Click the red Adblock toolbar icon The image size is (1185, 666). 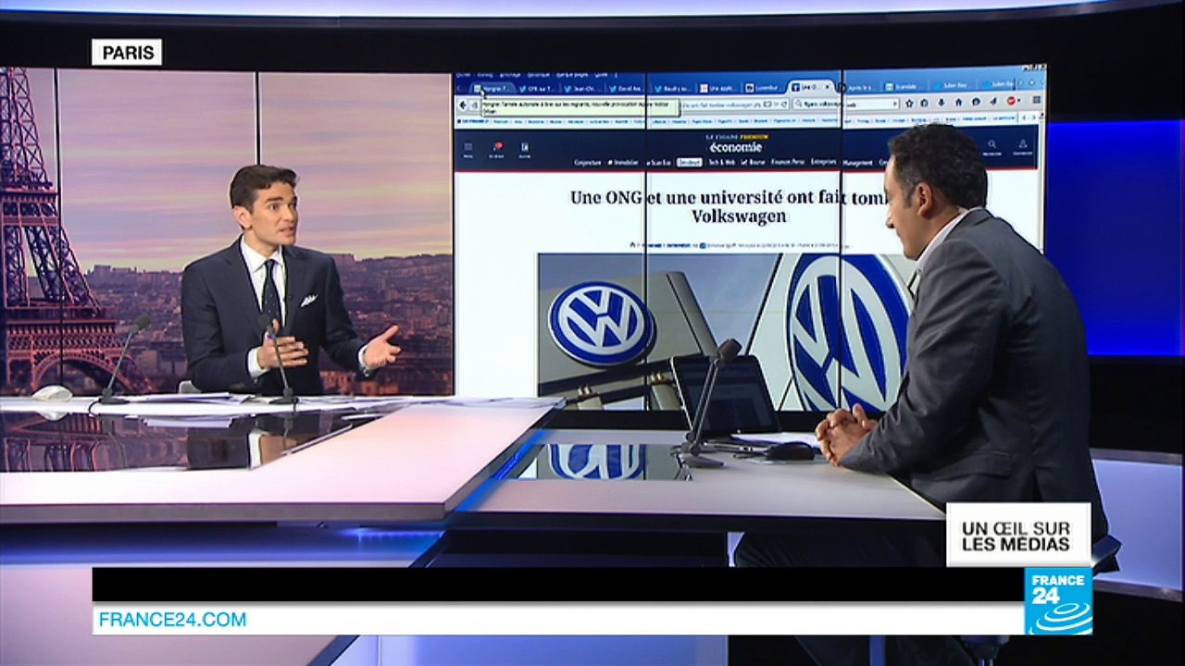point(1011,101)
